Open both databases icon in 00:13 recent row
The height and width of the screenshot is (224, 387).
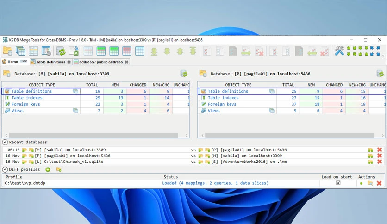370,150
